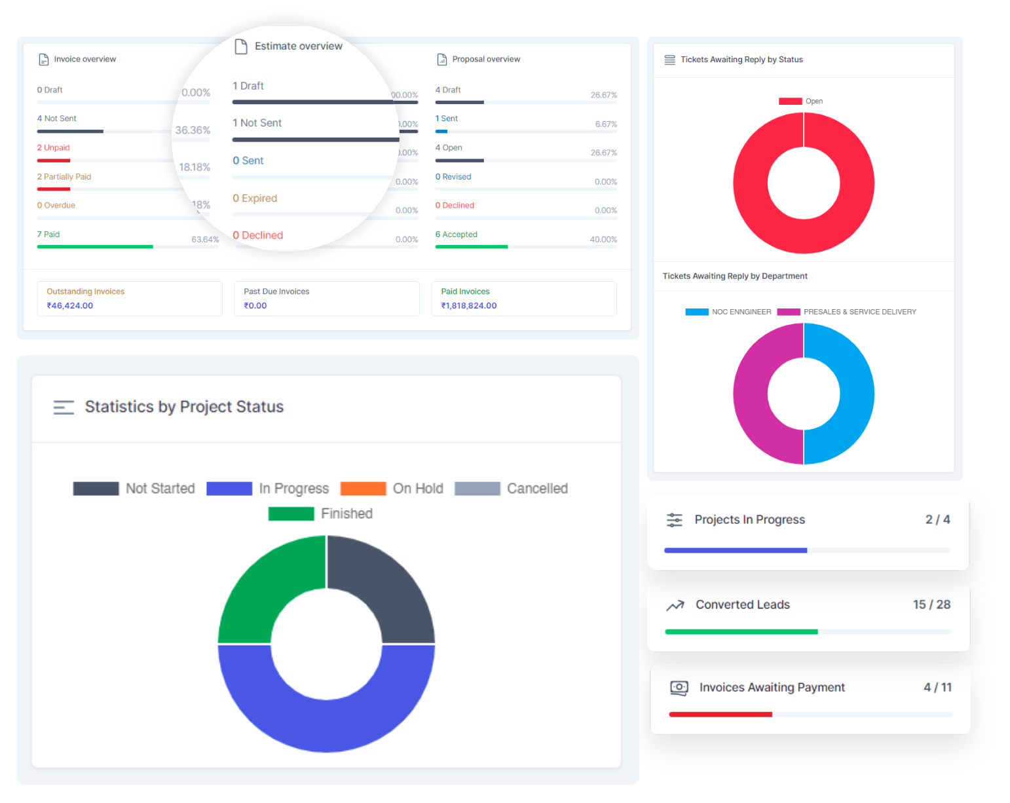Open the 0 Overdue invoices link
The image size is (1010, 803).
pos(56,206)
